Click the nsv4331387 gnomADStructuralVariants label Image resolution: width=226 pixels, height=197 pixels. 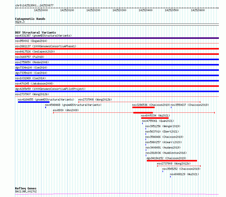pos(43,36)
